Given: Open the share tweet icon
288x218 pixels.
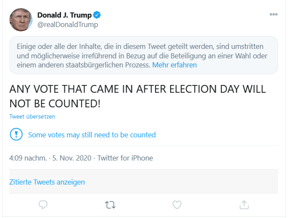Looking at the screenshot, I should [244, 205].
